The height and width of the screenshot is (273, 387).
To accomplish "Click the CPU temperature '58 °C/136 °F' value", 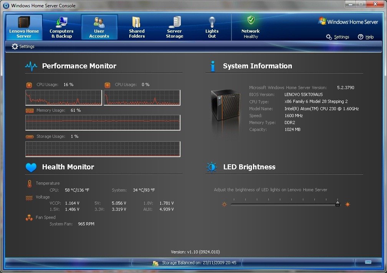I will click(77, 190).
